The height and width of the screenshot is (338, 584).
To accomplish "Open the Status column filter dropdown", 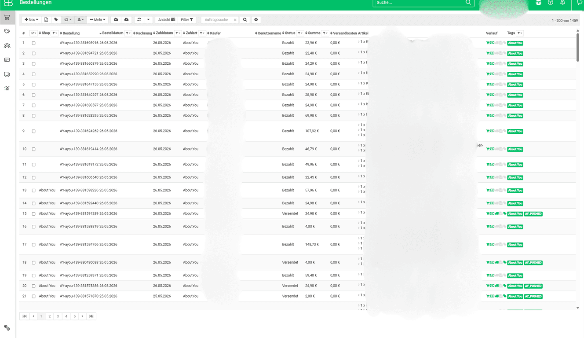I will (x=300, y=33).
